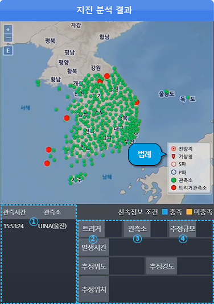Click the green 관측소 legend icon
Viewport: 214px width, 304px height.
pos(174,180)
